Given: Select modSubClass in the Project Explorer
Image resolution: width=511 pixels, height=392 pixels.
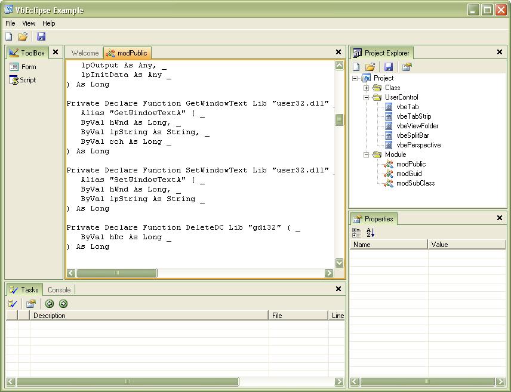Looking at the screenshot, I should tap(415, 183).
